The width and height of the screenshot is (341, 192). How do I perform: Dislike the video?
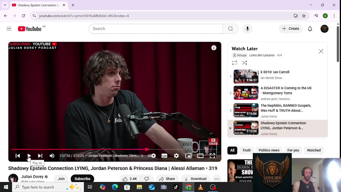pos(147,179)
